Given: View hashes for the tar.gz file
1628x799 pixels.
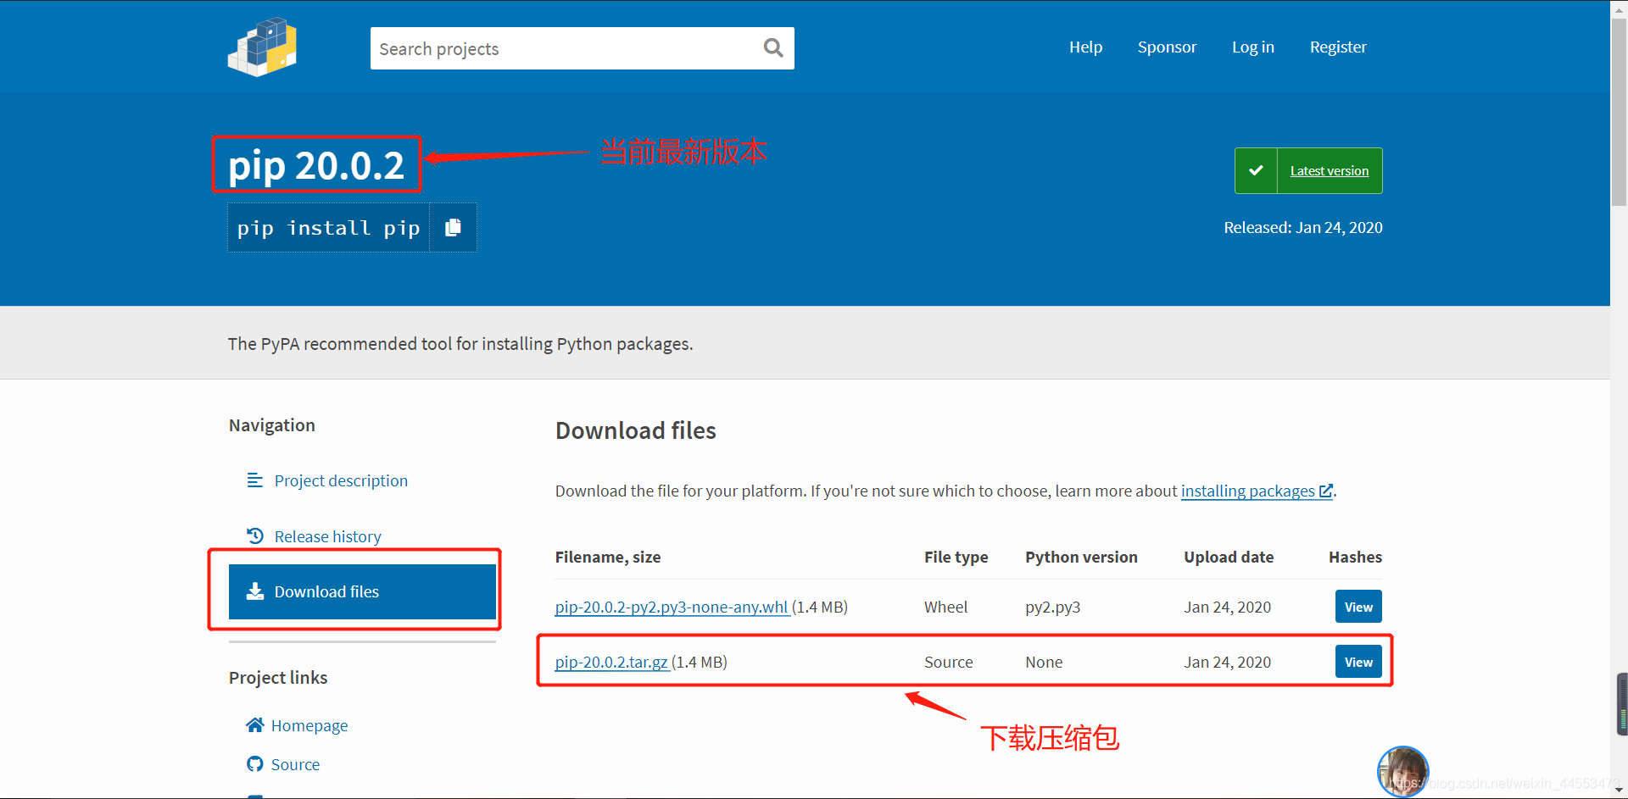Looking at the screenshot, I should click(x=1358, y=662).
